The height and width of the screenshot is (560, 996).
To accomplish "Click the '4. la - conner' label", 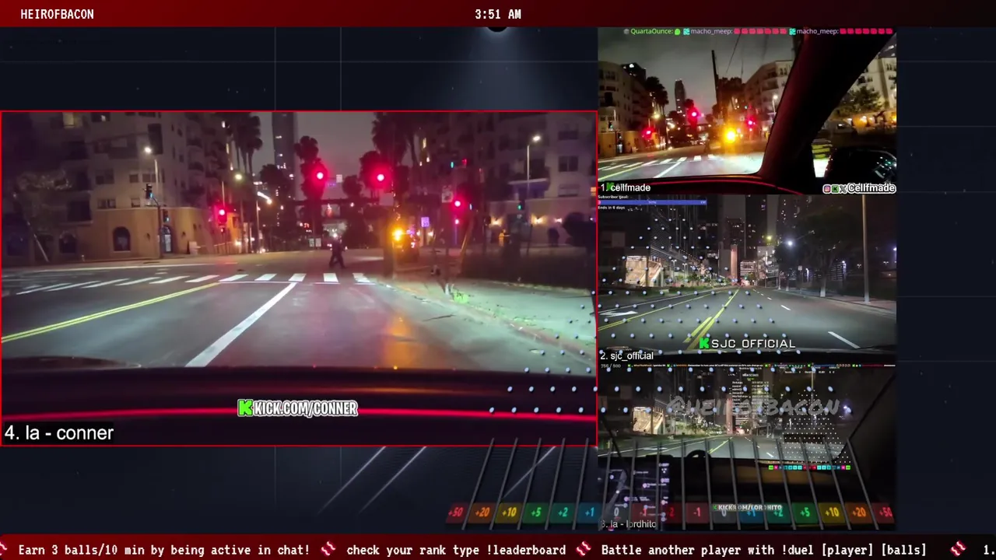I will [59, 433].
